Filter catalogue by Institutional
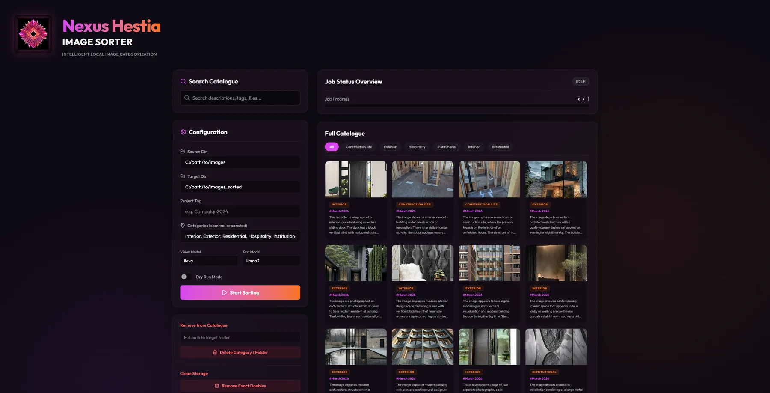770x393 pixels. [x=447, y=147]
